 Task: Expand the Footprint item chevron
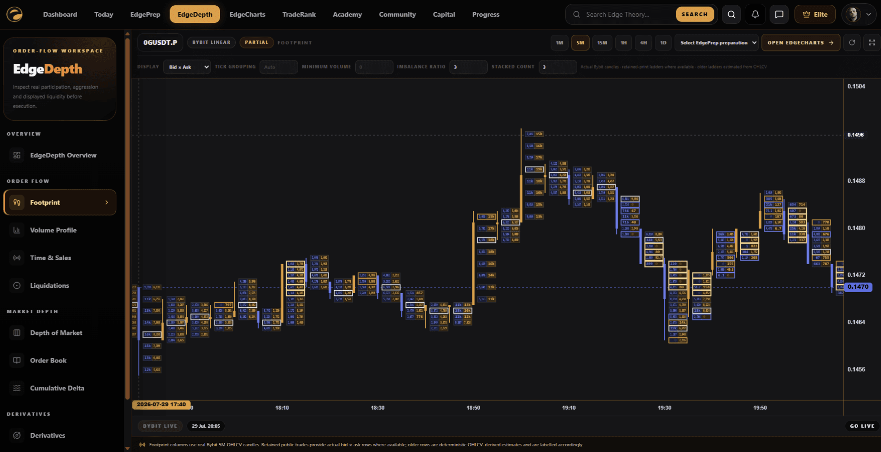tap(107, 202)
